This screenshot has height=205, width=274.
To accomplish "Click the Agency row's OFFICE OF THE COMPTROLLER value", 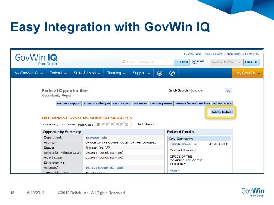I will pos(122,143).
